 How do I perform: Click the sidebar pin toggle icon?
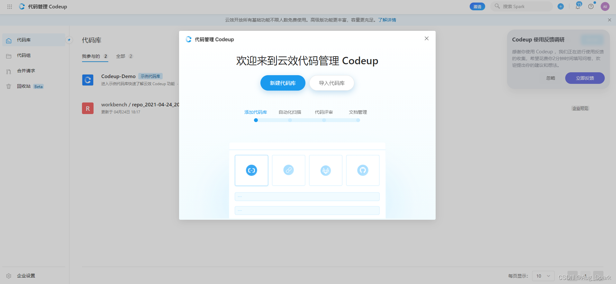click(69, 40)
